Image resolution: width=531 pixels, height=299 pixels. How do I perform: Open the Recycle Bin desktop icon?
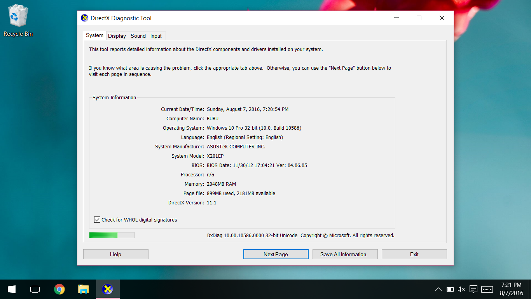pos(18,21)
